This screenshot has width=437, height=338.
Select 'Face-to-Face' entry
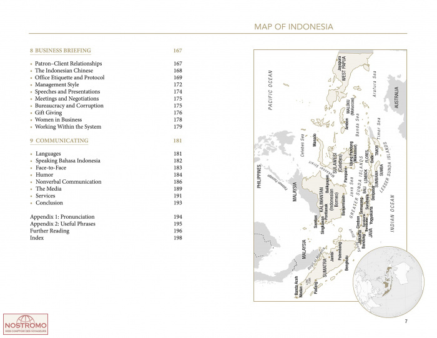pyautogui.click(x=51, y=167)
